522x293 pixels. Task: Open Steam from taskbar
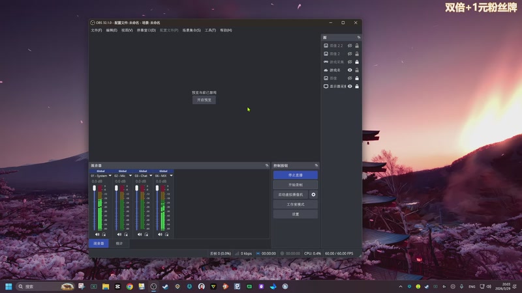(x=165, y=286)
